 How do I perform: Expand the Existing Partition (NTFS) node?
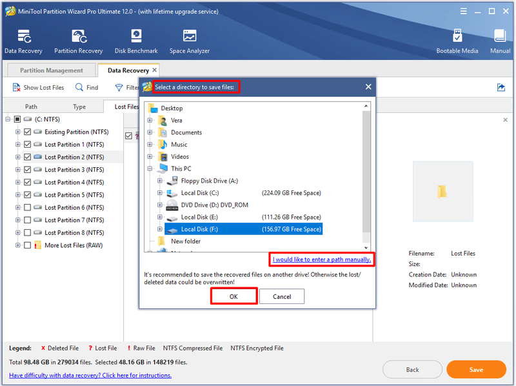(18, 132)
